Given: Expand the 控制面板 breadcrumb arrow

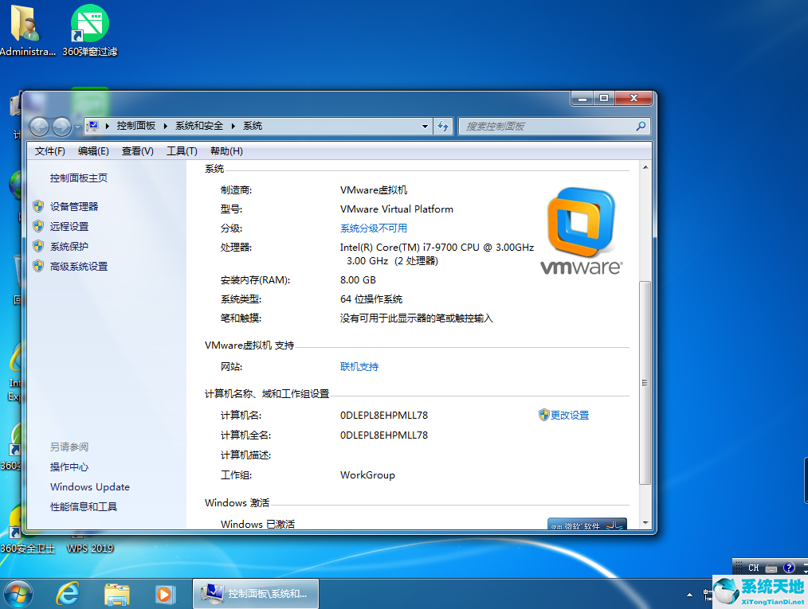Looking at the screenshot, I should point(166,126).
